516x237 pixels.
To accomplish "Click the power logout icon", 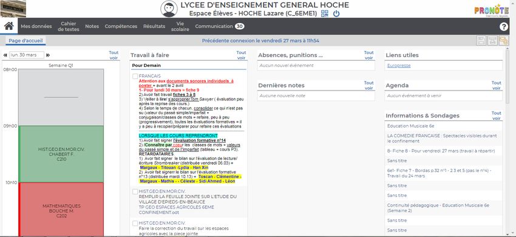I will click(x=336, y=14).
